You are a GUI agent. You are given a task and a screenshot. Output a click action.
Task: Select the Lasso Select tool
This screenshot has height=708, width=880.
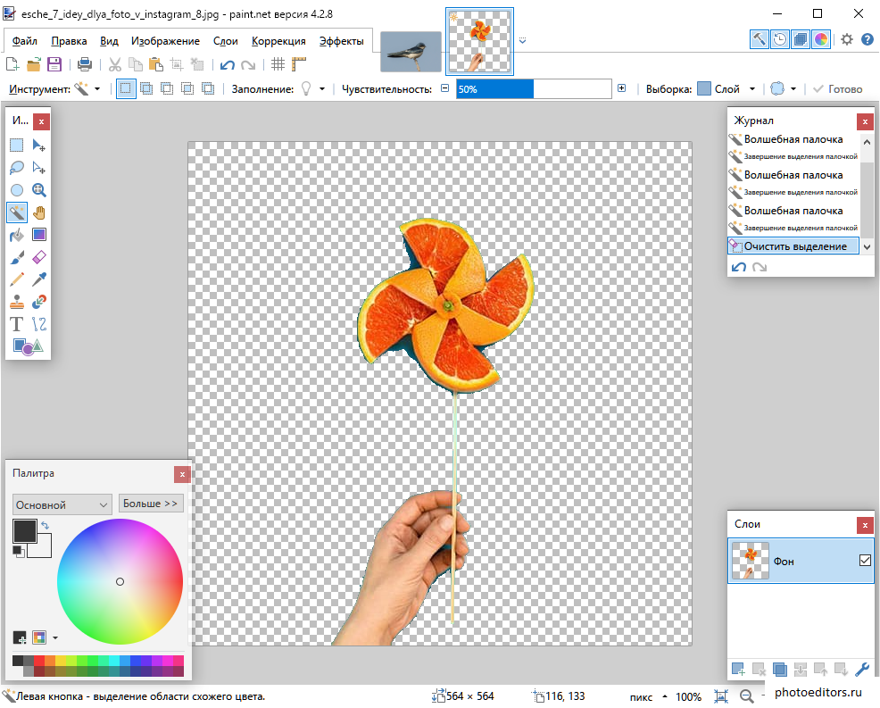pos(17,167)
